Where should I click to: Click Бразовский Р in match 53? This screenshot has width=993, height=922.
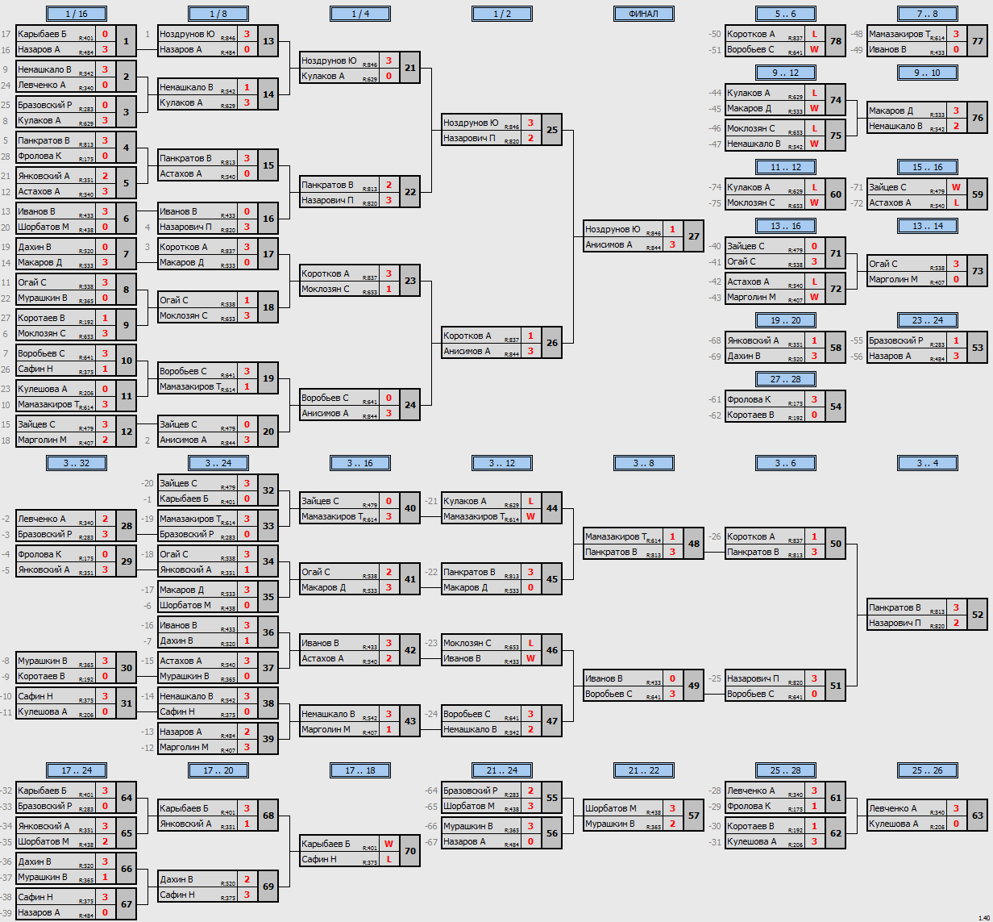(895, 340)
